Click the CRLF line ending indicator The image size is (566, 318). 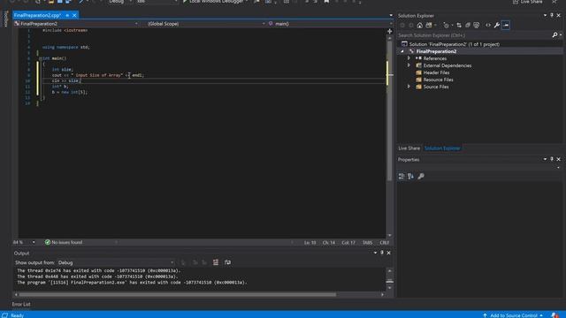click(385, 243)
